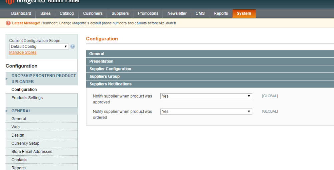Open 'Notify supplier when product was approved' dropdown
Image resolution: width=334 pixels, height=170 pixels.
click(206, 96)
